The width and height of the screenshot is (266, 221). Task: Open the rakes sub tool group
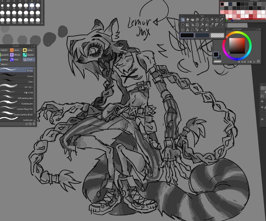pyautogui.click(x=16, y=50)
